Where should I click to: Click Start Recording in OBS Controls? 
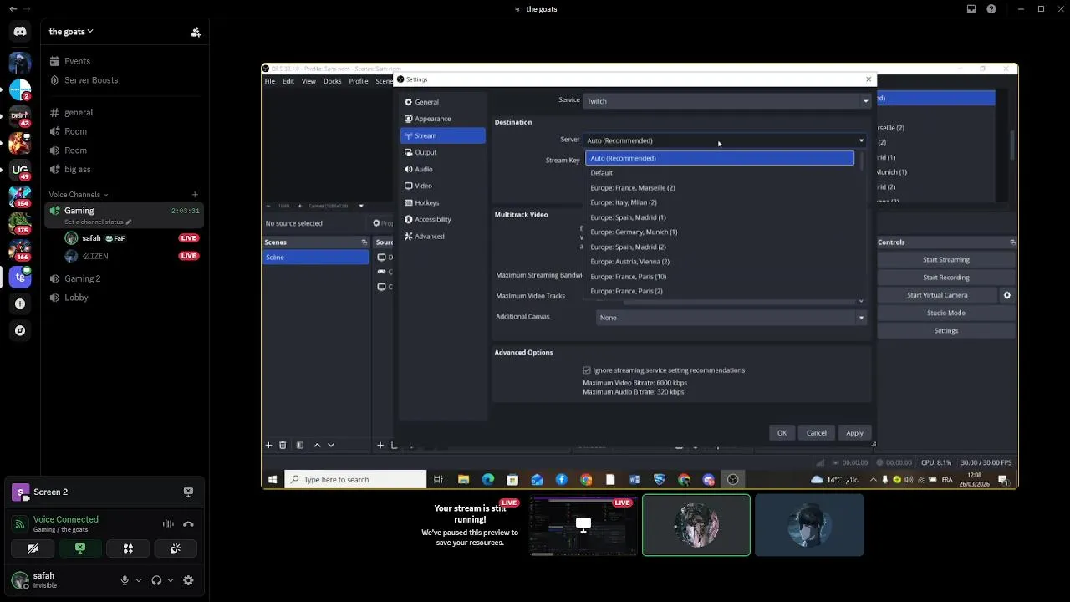coord(945,278)
